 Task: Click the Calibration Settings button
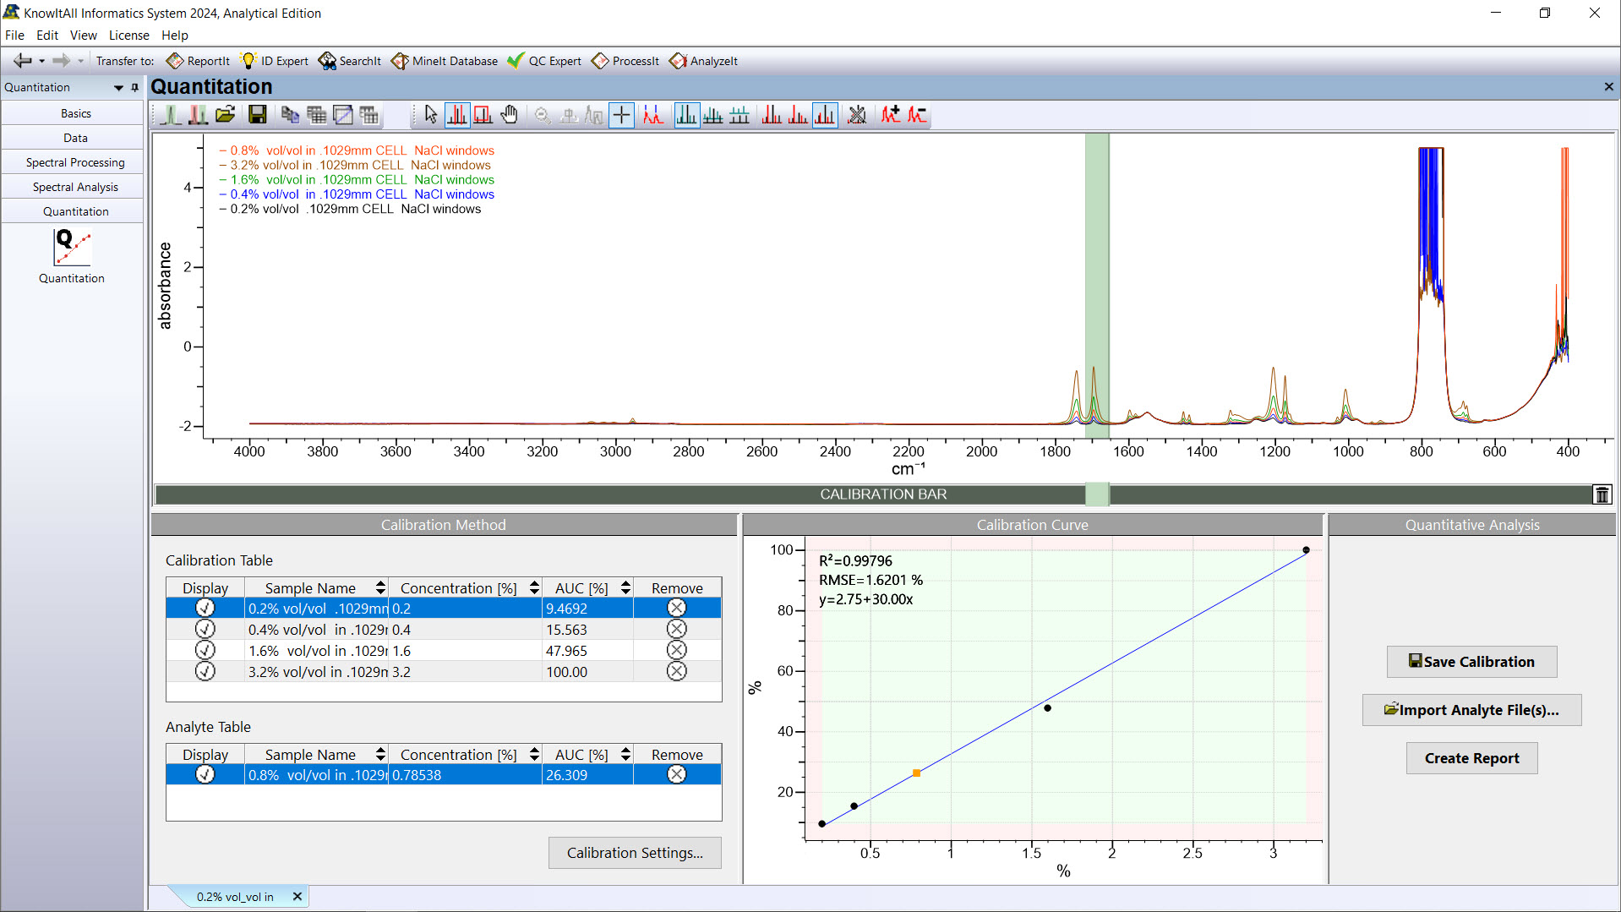[x=635, y=853]
